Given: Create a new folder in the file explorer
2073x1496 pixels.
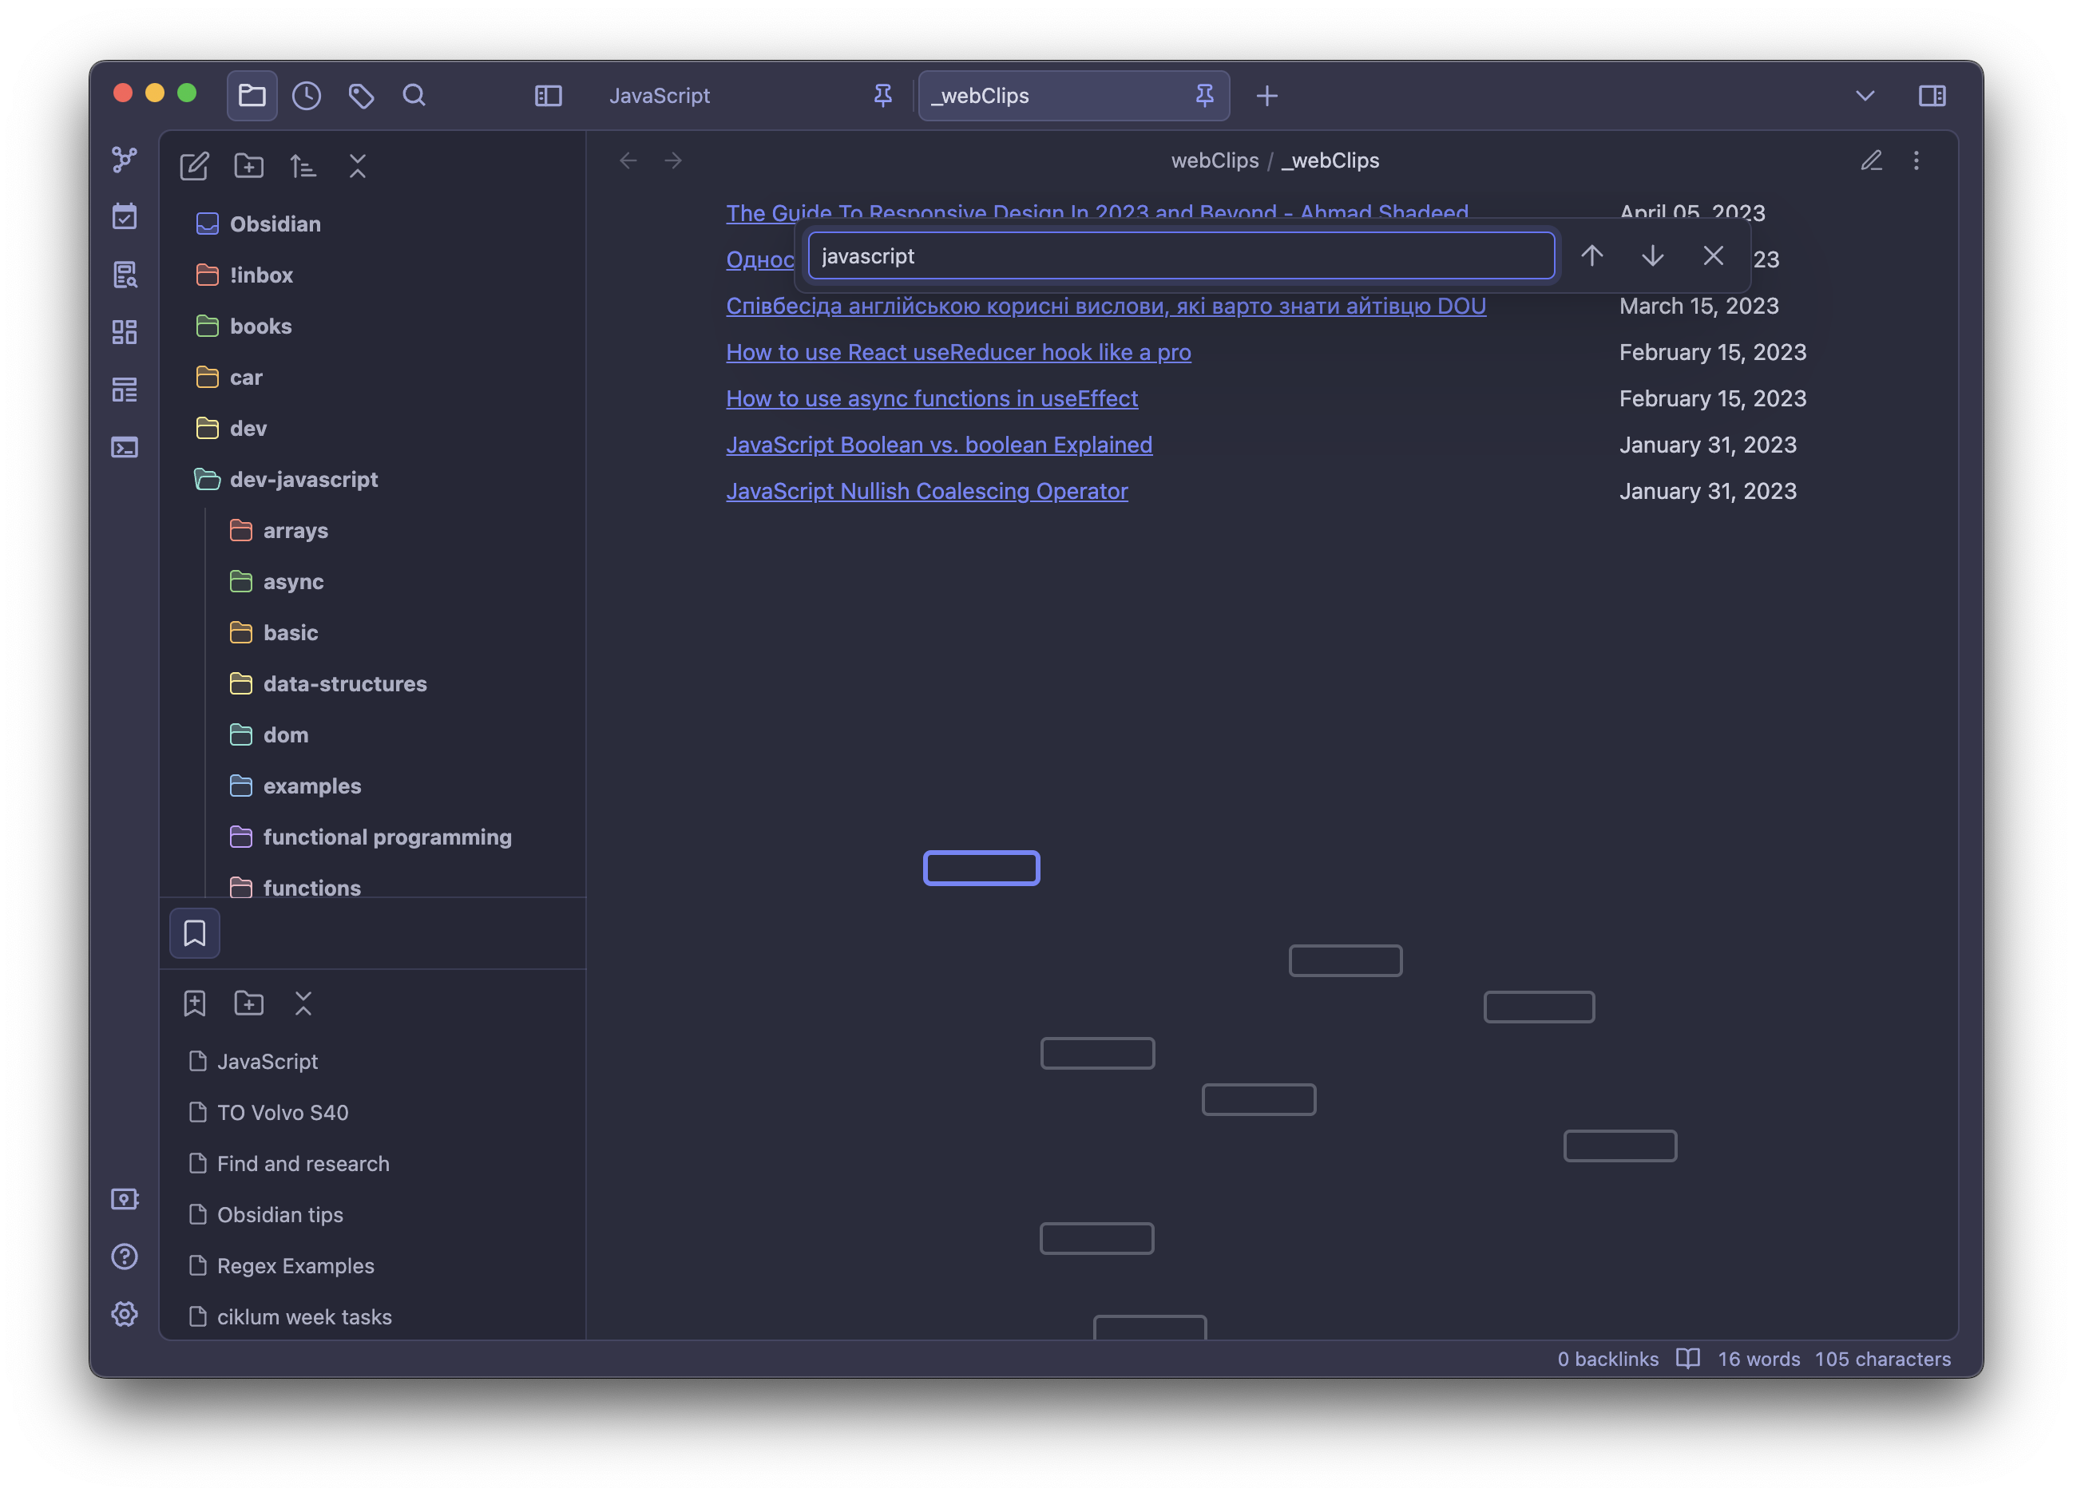Looking at the screenshot, I should click(248, 165).
